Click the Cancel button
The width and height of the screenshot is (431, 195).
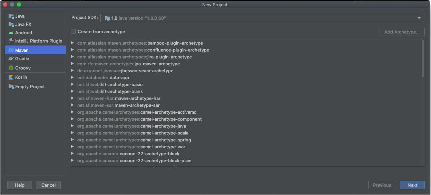click(x=48, y=185)
